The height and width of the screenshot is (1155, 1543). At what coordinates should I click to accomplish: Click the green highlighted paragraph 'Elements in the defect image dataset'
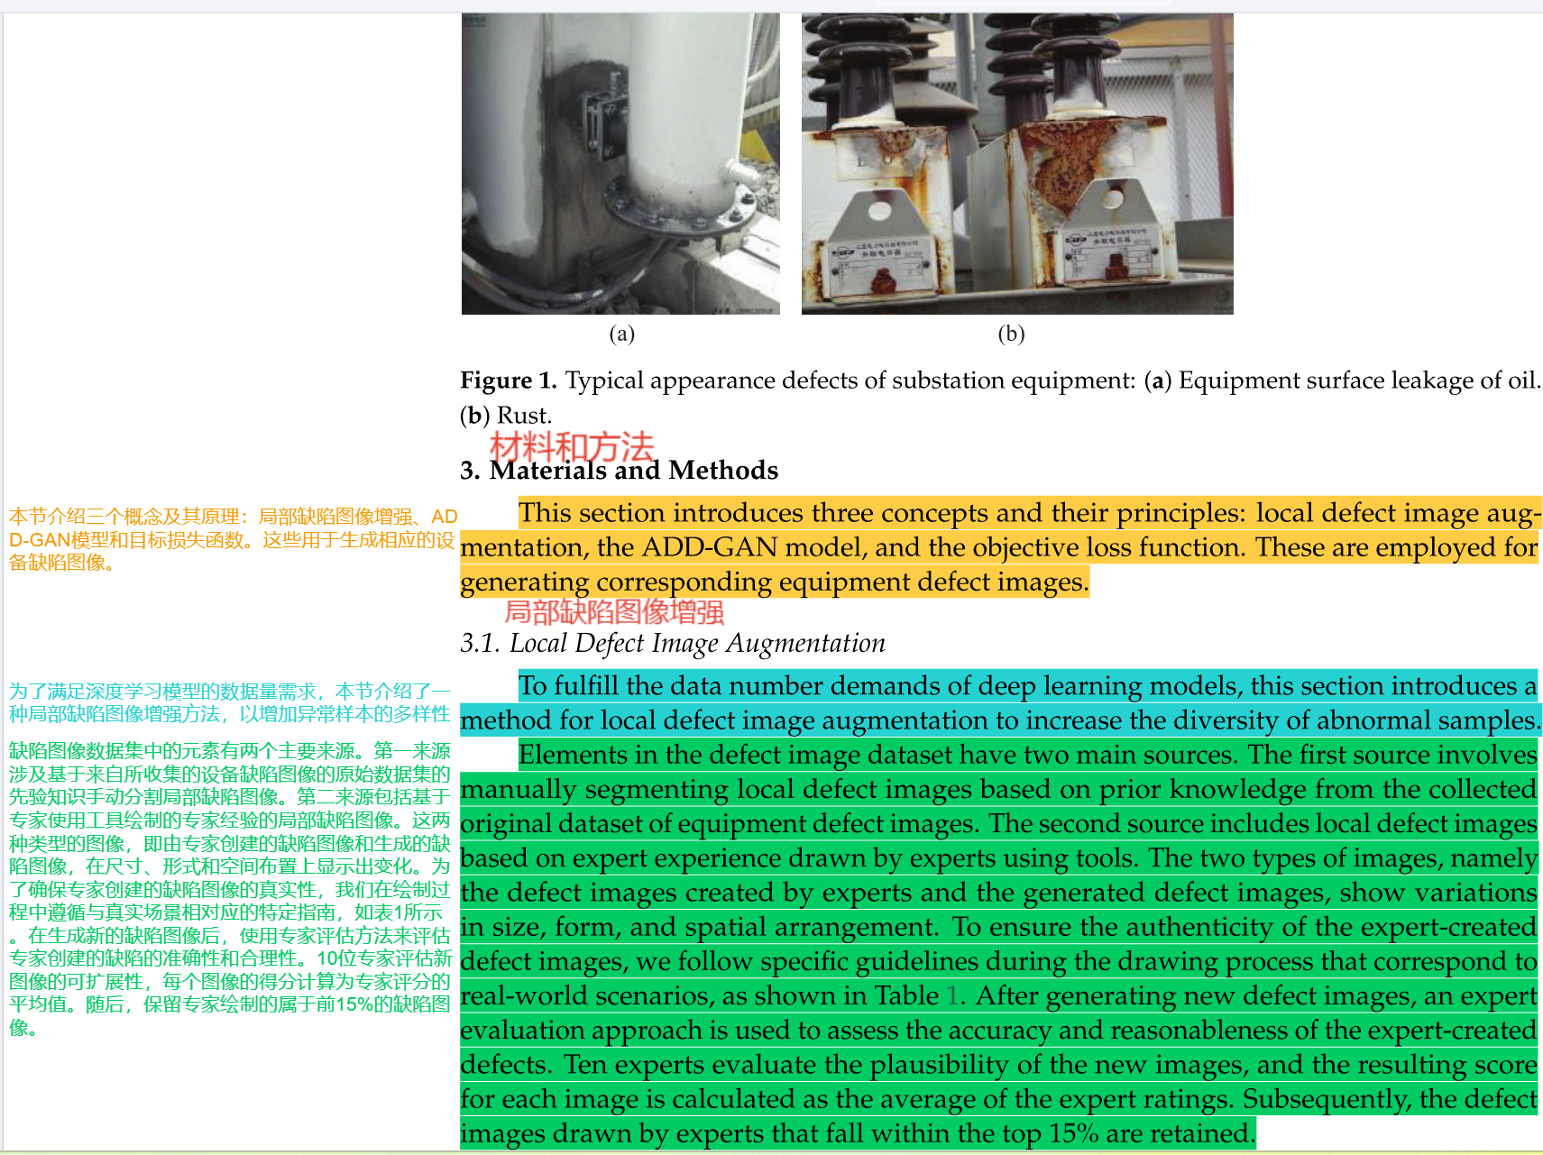point(999,944)
